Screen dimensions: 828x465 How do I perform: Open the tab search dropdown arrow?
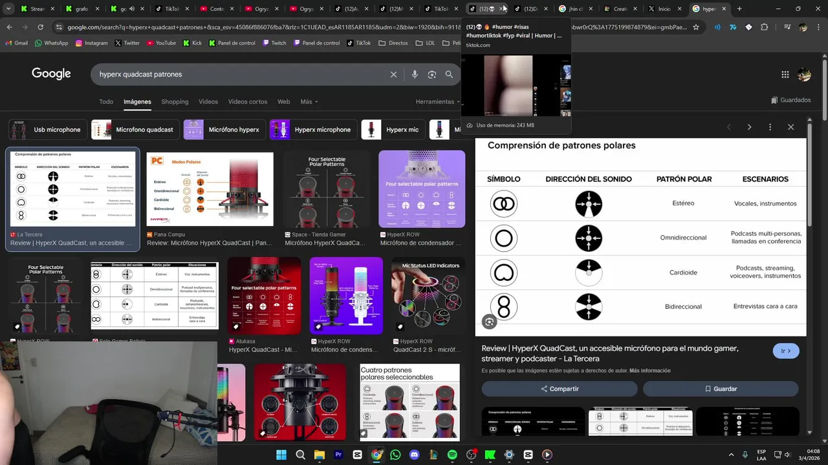click(8, 9)
